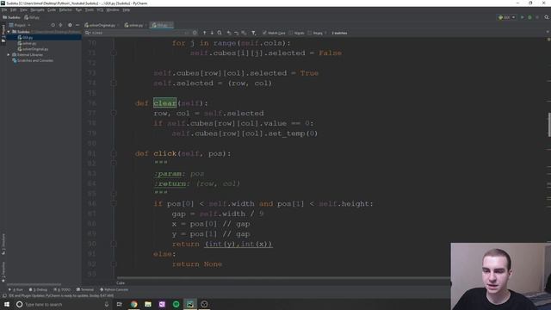Open the GUI run configuration dropdown
Image resolution: width=551 pixels, height=310 pixels.
(x=506, y=17)
